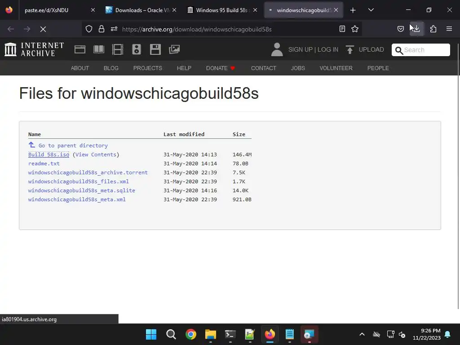Viewport: 460px width, 345px height.
Task: Open windowschicagobuild58s_meta.sqlite link
Action: coord(82,190)
